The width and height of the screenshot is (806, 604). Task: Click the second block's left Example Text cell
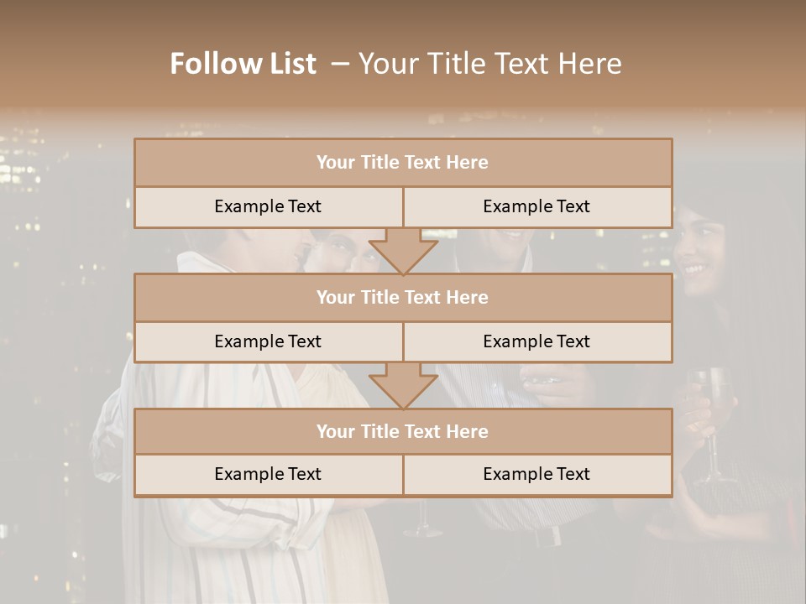(x=269, y=341)
